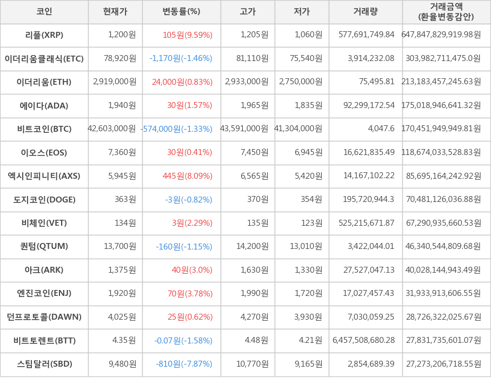Click Bitcoin's current price 42,603,000원
Image resolution: width=491 pixels, height=378 pixels.
click(x=112, y=129)
